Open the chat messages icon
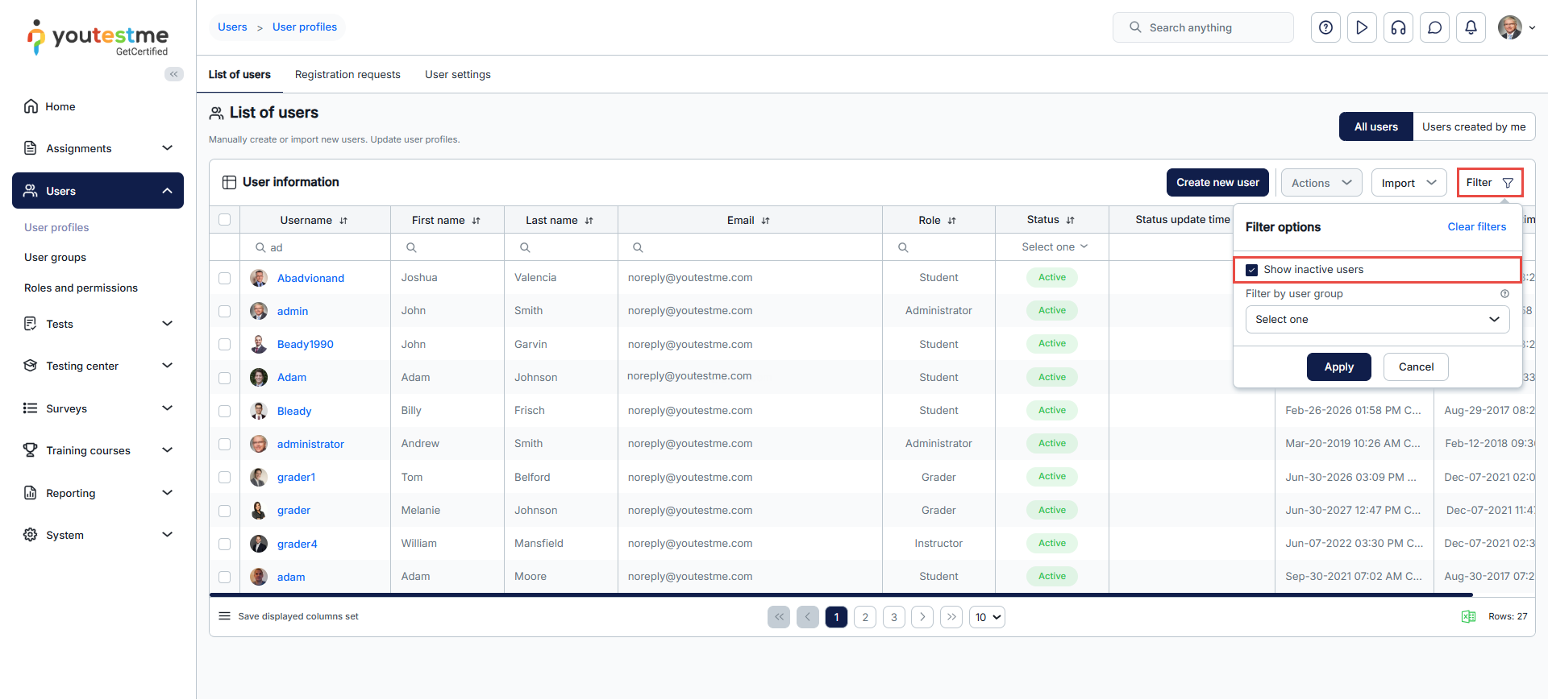The width and height of the screenshot is (1548, 700). pos(1434,27)
